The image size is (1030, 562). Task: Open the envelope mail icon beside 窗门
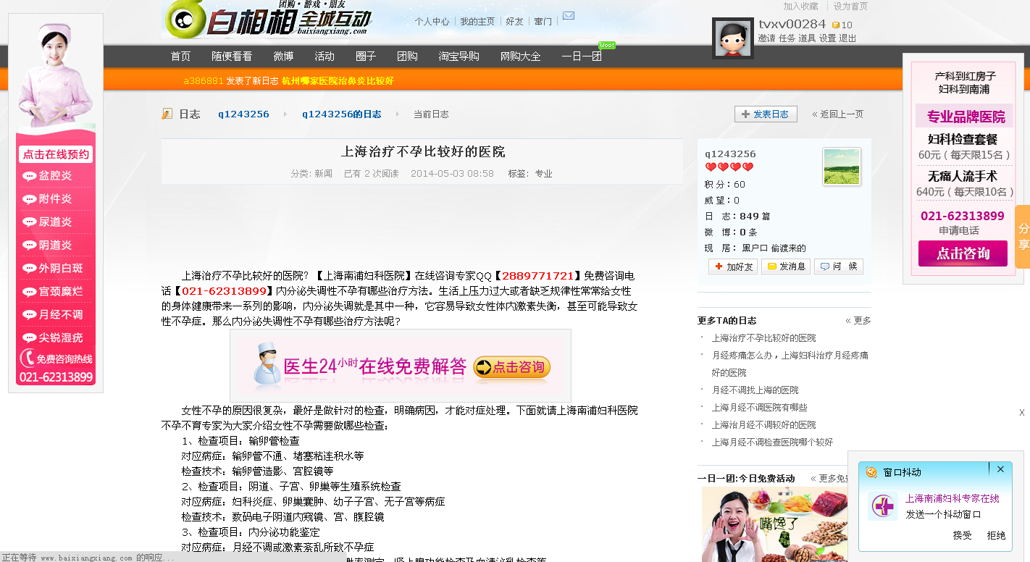[x=568, y=15]
